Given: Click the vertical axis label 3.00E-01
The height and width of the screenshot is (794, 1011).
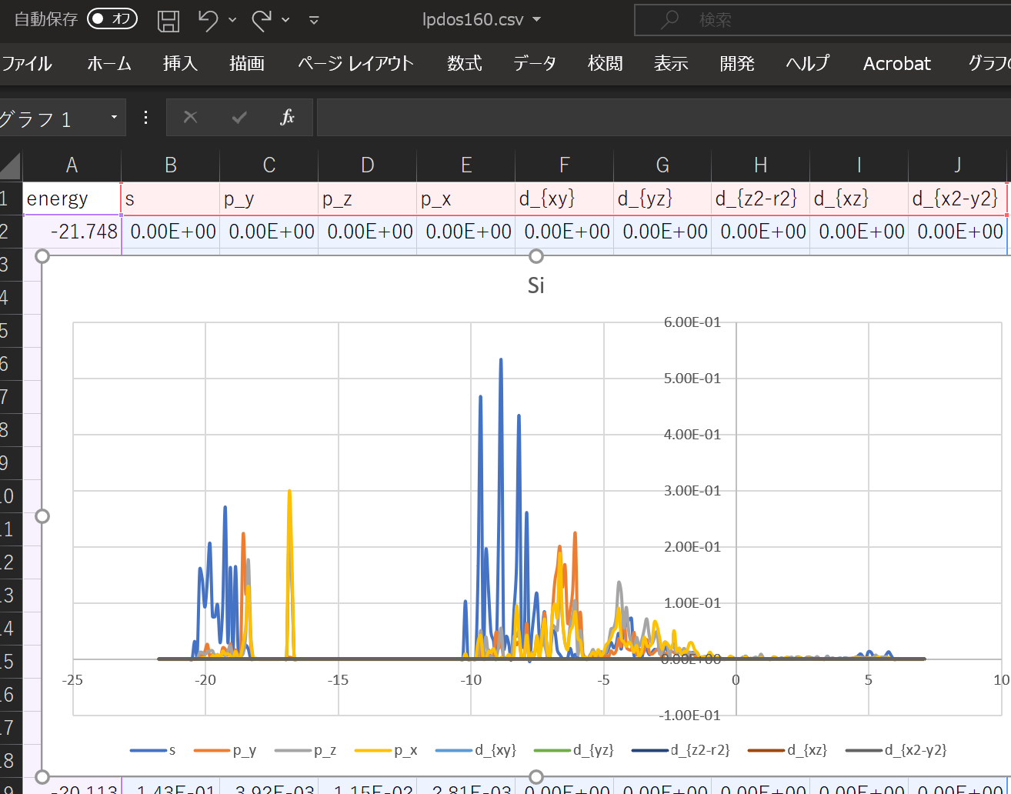Looking at the screenshot, I should tap(692, 491).
